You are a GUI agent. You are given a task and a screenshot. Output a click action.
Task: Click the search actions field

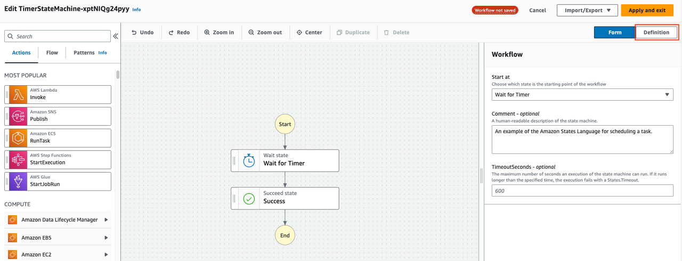[x=58, y=36]
